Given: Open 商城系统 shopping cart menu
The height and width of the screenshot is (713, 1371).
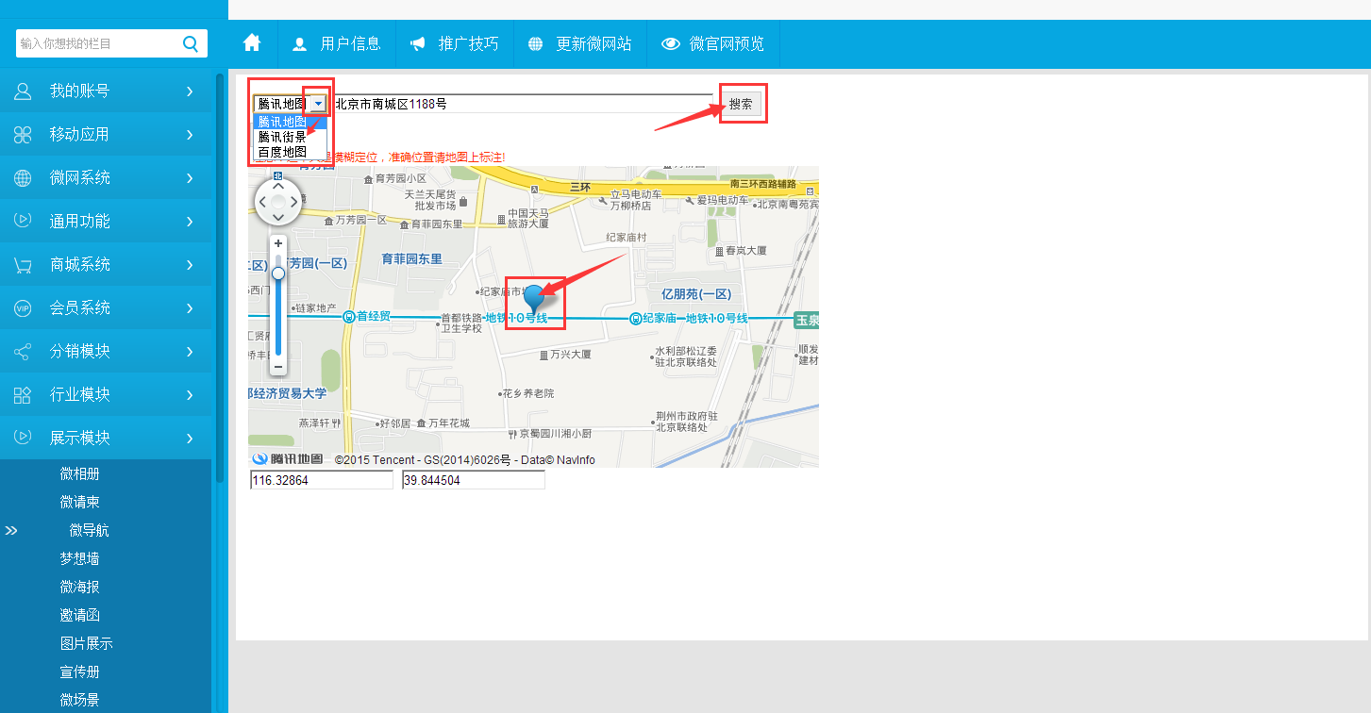Looking at the screenshot, I should [106, 264].
